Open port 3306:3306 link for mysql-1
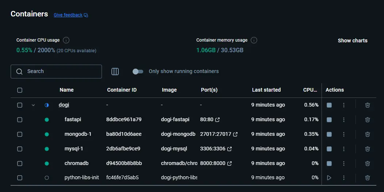 coord(216,149)
